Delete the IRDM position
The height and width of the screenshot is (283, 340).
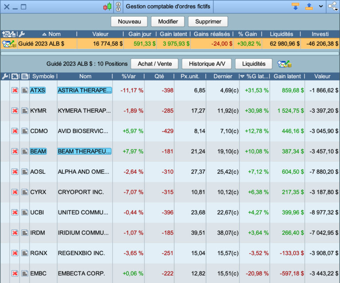(15, 233)
